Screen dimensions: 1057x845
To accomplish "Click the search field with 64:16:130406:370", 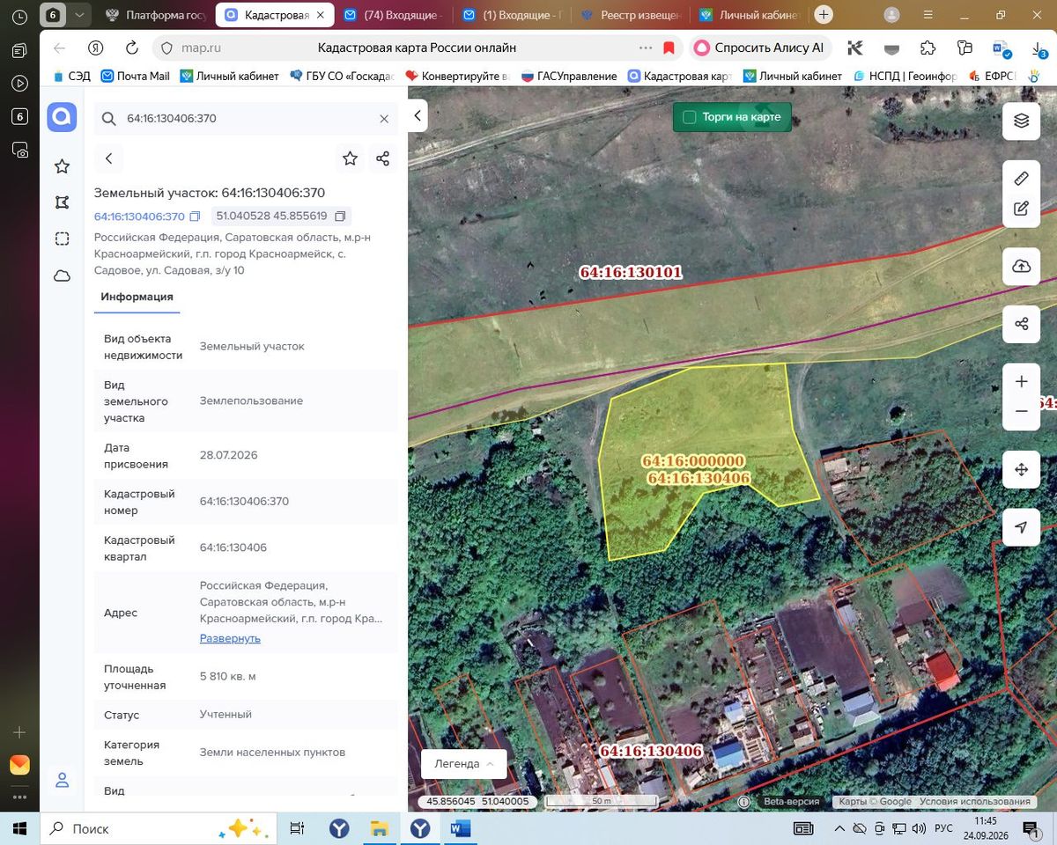I will coord(246,119).
